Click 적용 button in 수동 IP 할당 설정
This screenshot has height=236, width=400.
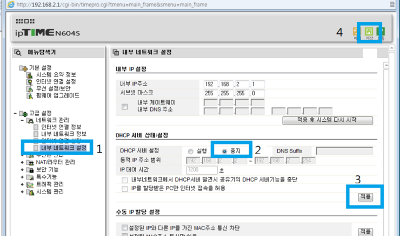pos(365,232)
